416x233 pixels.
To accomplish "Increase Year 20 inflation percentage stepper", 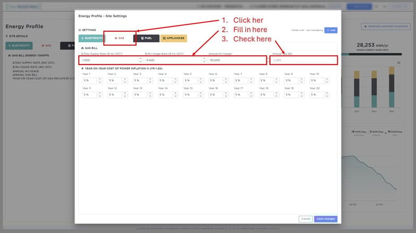I will 327,93.
